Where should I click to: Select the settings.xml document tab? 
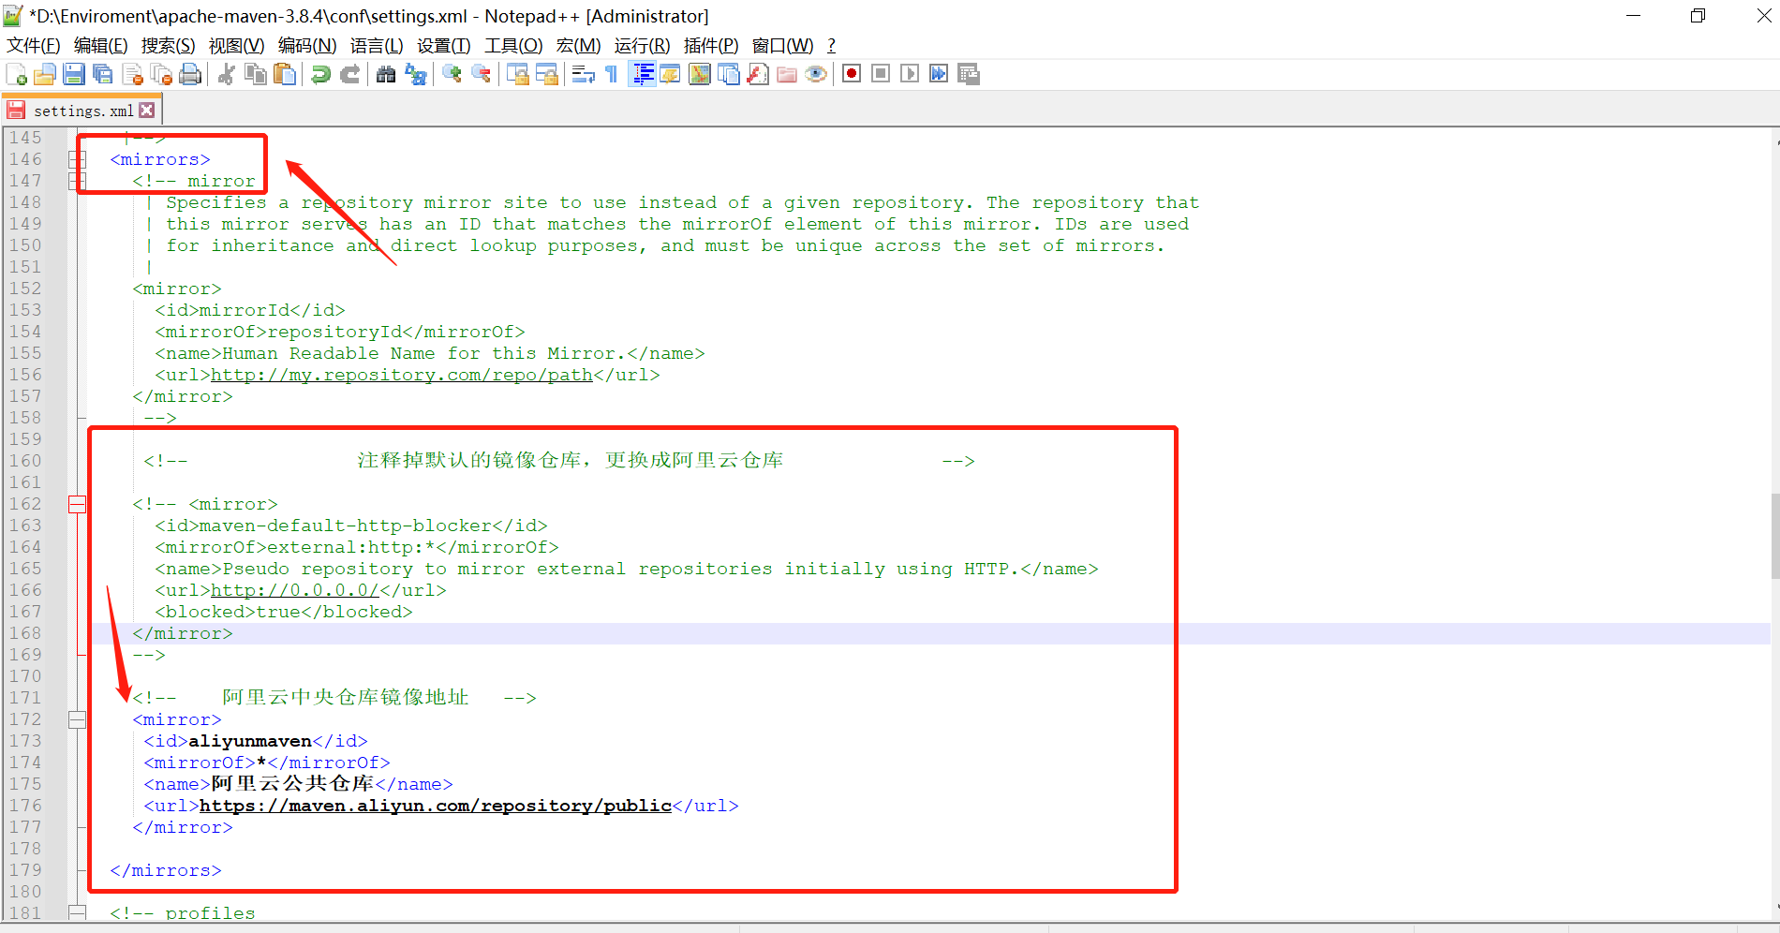(83, 111)
